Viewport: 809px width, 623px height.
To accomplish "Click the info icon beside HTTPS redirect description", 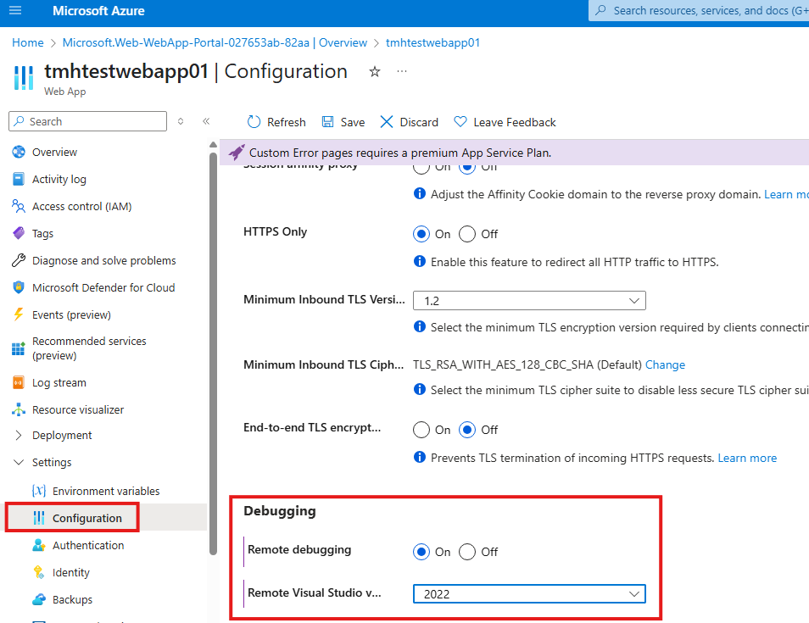I will pyautogui.click(x=420, y=261).
